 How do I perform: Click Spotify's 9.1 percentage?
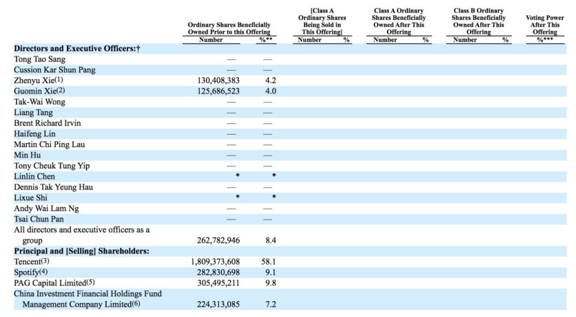click(271, 272)
